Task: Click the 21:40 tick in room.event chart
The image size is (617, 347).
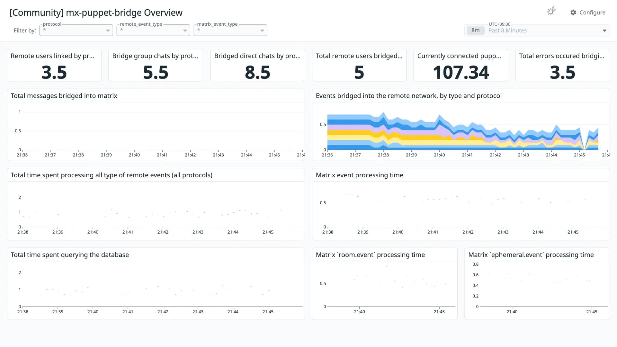Action: pyautogui.click(x=359, y=312)
